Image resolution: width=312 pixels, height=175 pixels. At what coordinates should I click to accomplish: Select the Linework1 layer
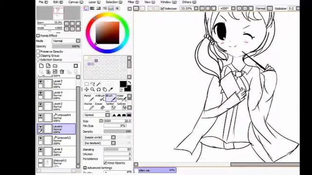57,163
